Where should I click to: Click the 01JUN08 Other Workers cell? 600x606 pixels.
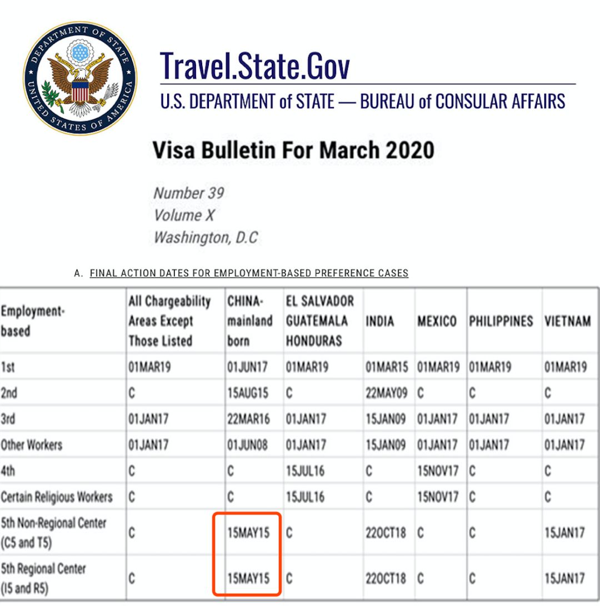248,445
